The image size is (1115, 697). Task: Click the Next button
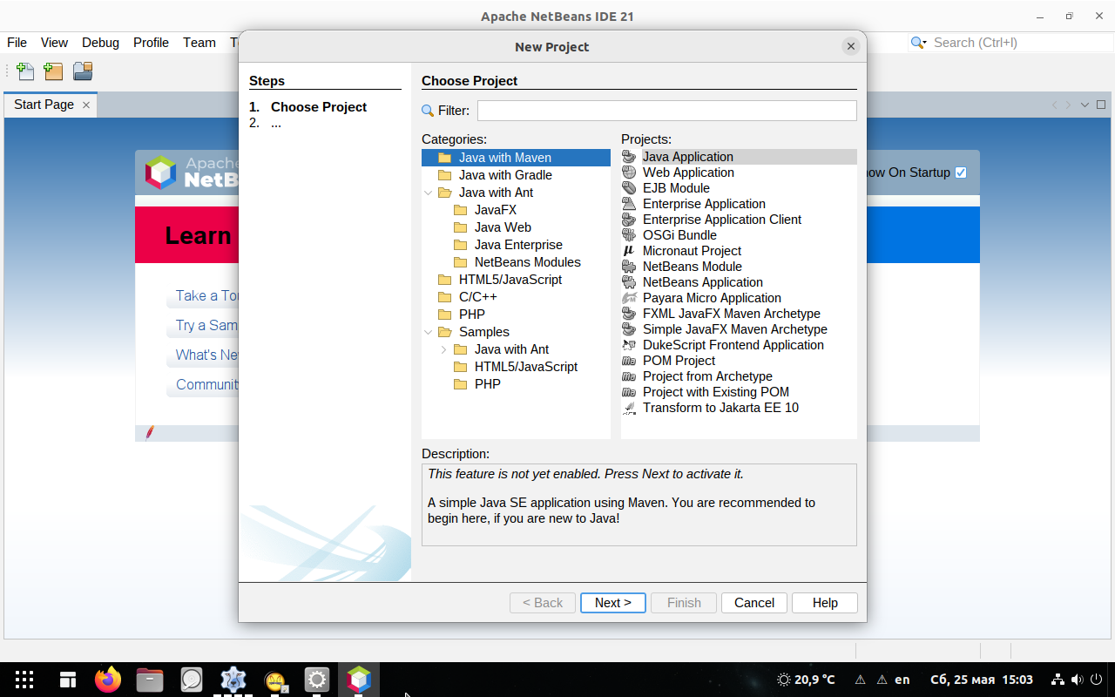[x=613, y=603]
